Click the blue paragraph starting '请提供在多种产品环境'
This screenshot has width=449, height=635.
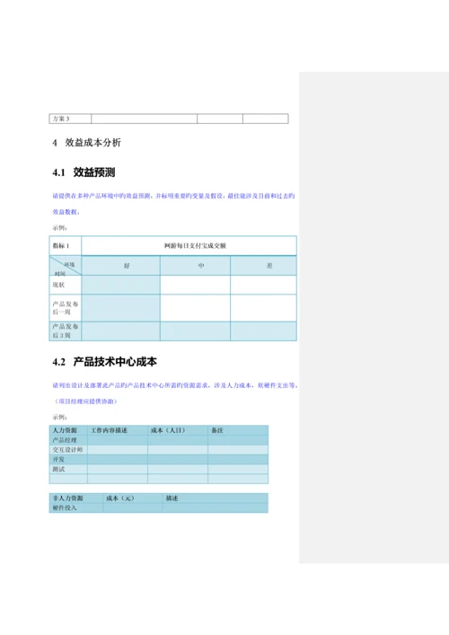point(173,196)
